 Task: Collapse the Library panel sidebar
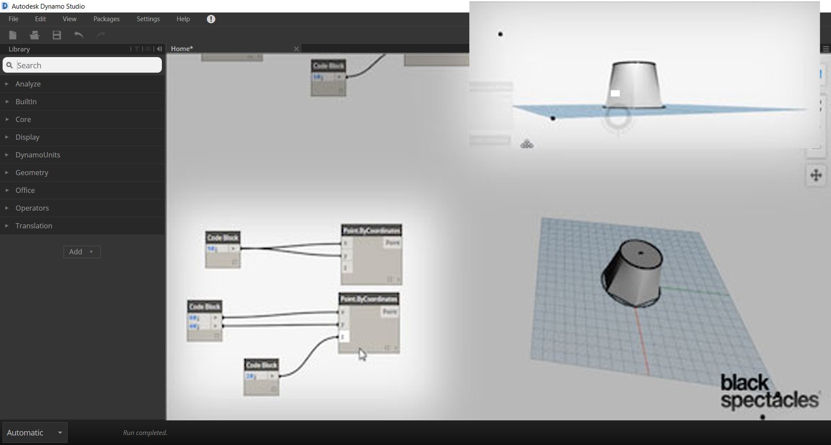(x=160, y=49)
